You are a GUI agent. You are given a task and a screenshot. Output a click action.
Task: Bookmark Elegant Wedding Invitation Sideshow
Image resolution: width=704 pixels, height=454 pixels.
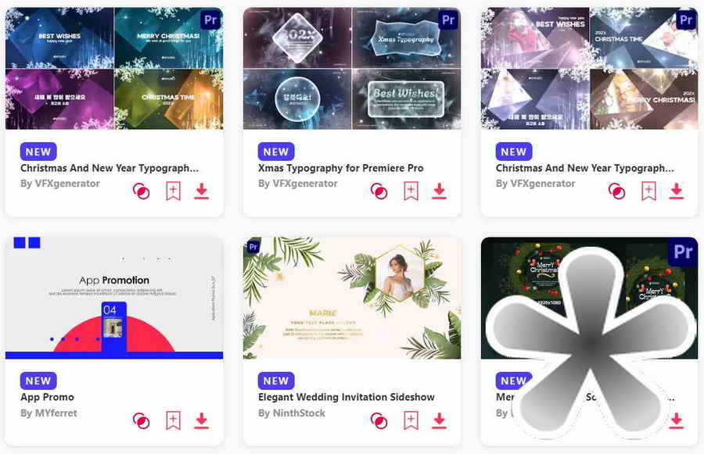411,420
